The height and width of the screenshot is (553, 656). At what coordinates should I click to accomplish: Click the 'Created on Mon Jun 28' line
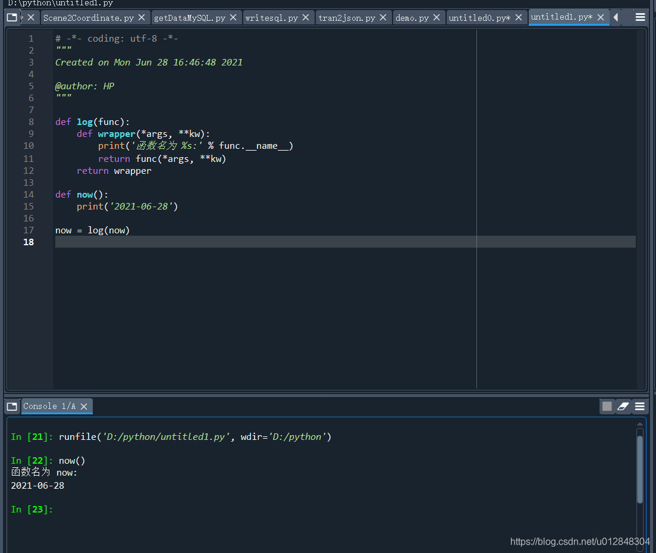[149, 63]
